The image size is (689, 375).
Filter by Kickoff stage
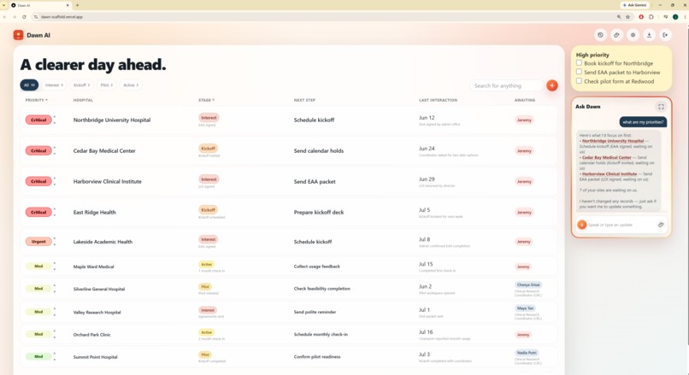82,85
